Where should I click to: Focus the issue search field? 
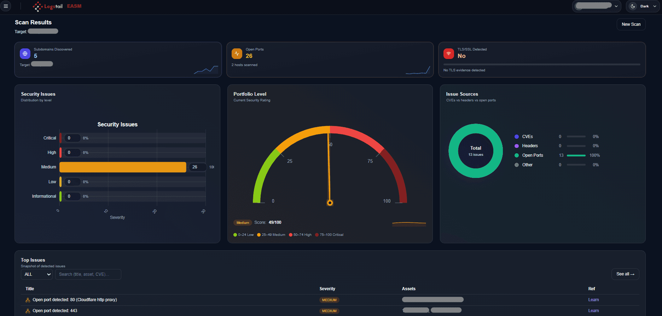point(88,274)
